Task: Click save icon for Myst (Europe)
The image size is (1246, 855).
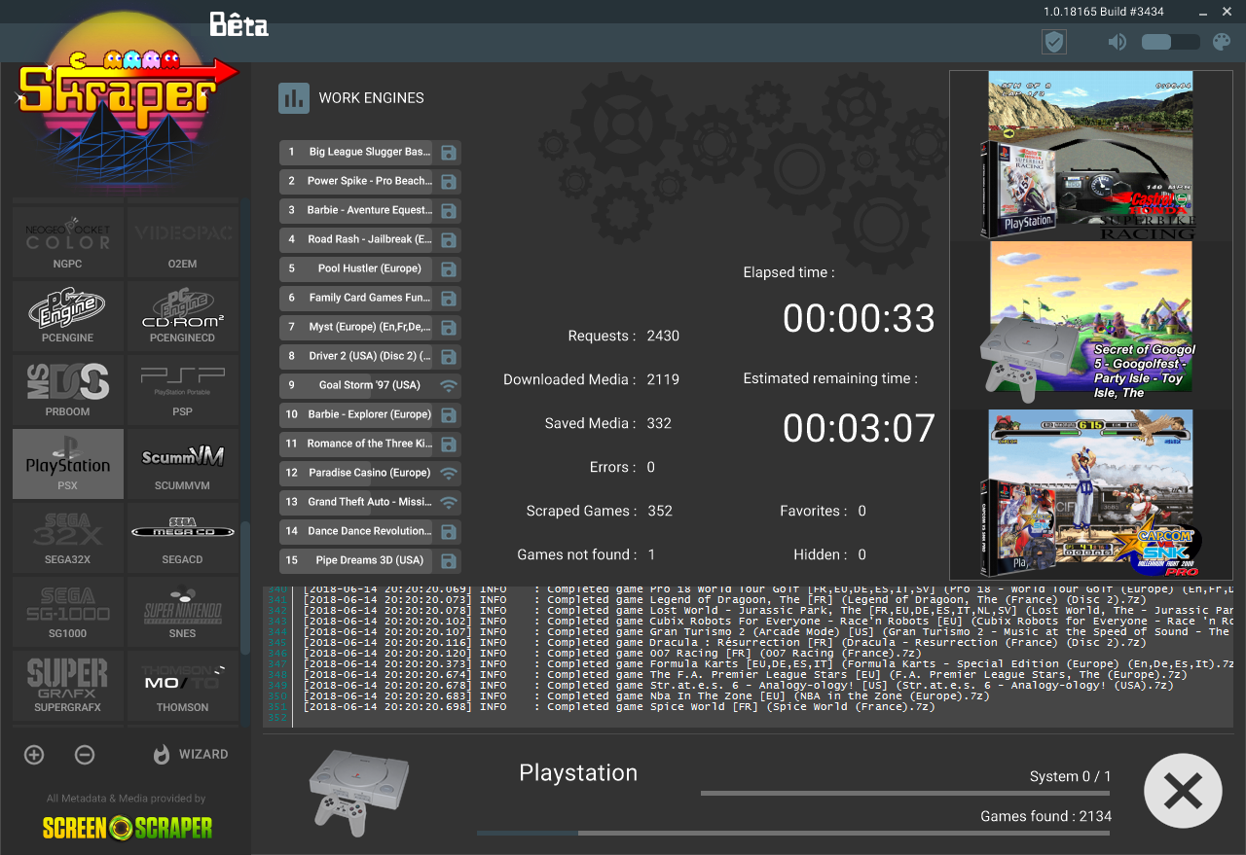Action: (448, 328)
